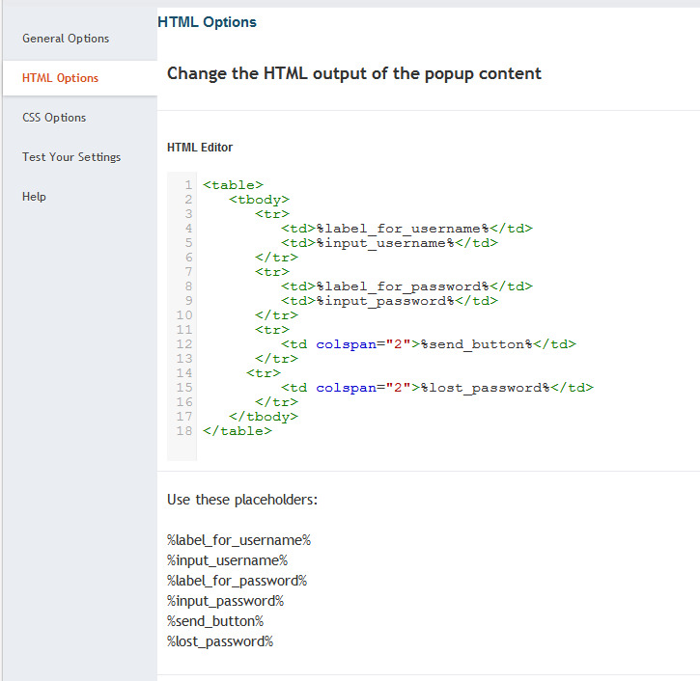700x681 pixels.
Task: Click line number 10 in the editor gutter
Action: pyautogui.click(x=184, y=314)
